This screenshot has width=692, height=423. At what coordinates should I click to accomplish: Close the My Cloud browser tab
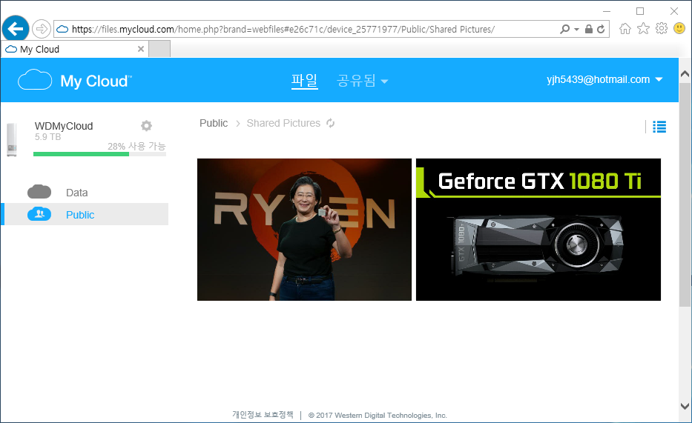[x=141, y=49]
